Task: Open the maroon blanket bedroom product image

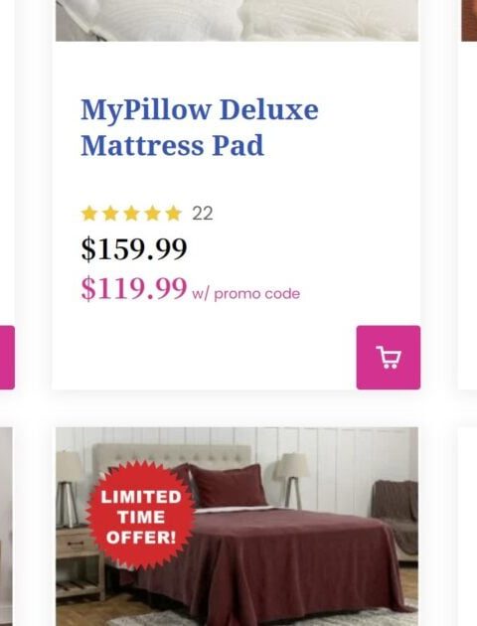Action: tap(237, 527)
